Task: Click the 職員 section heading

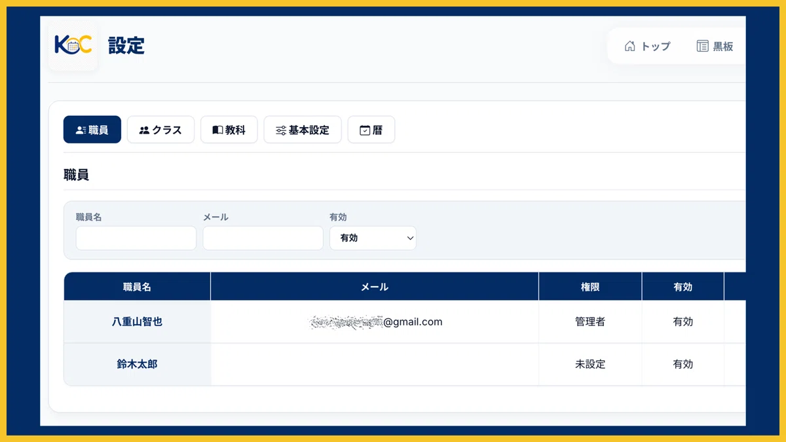Action: click(76, 175)
